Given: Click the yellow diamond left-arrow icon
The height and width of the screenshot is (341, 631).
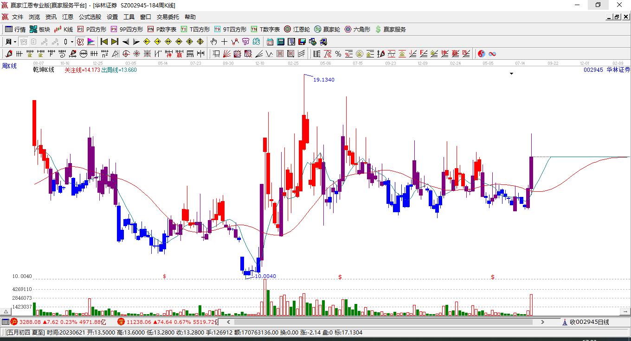Looking at the screenshot, I should [147, 42].
